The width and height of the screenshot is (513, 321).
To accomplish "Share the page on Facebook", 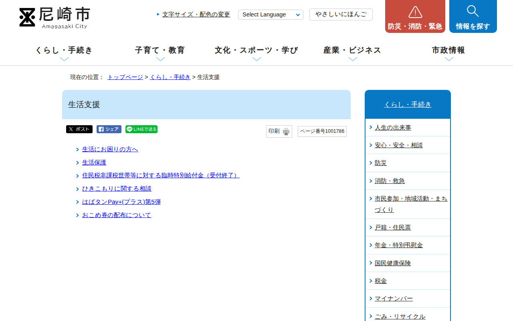I will pyautogui.click(x=109, y=129).
